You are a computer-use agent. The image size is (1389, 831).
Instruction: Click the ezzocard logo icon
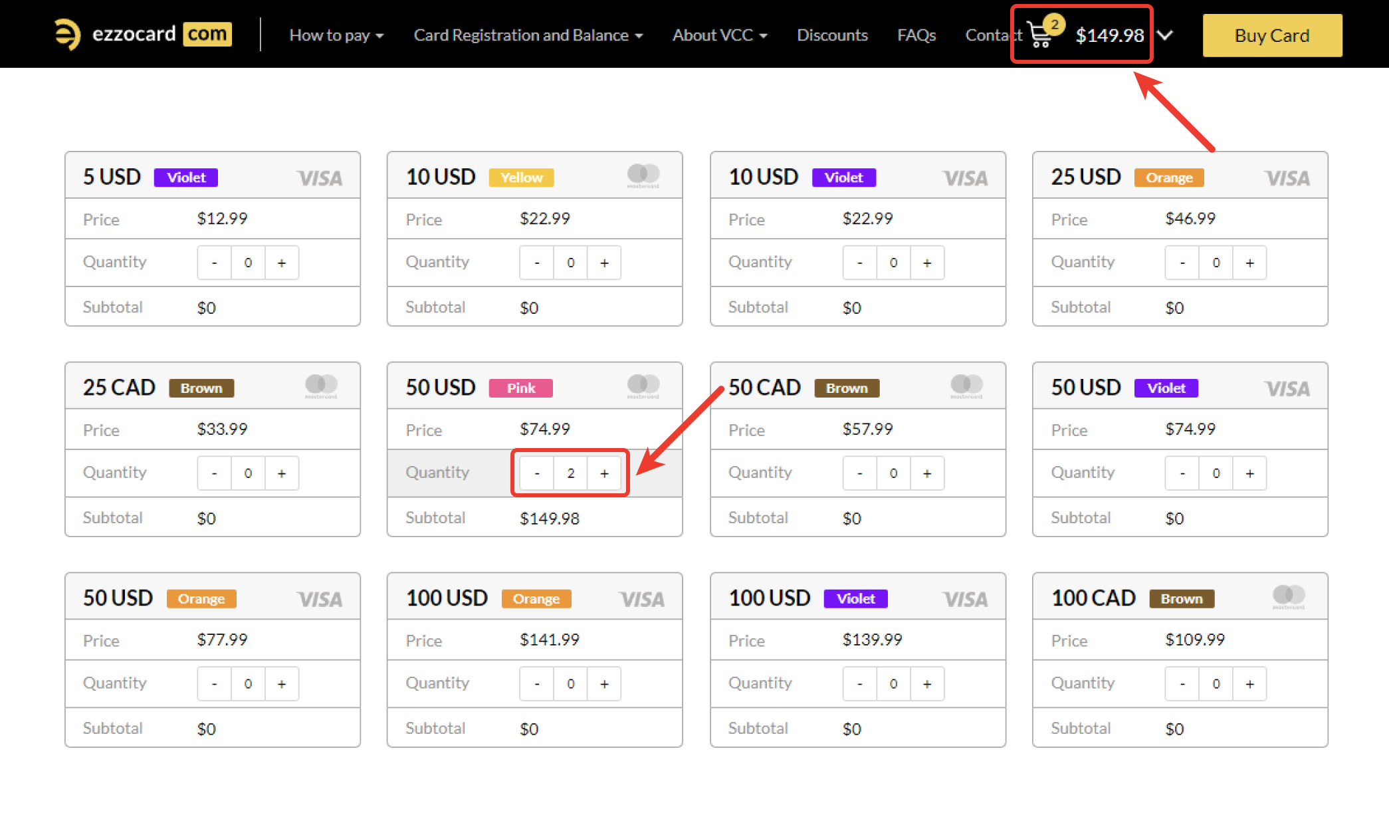67,35
